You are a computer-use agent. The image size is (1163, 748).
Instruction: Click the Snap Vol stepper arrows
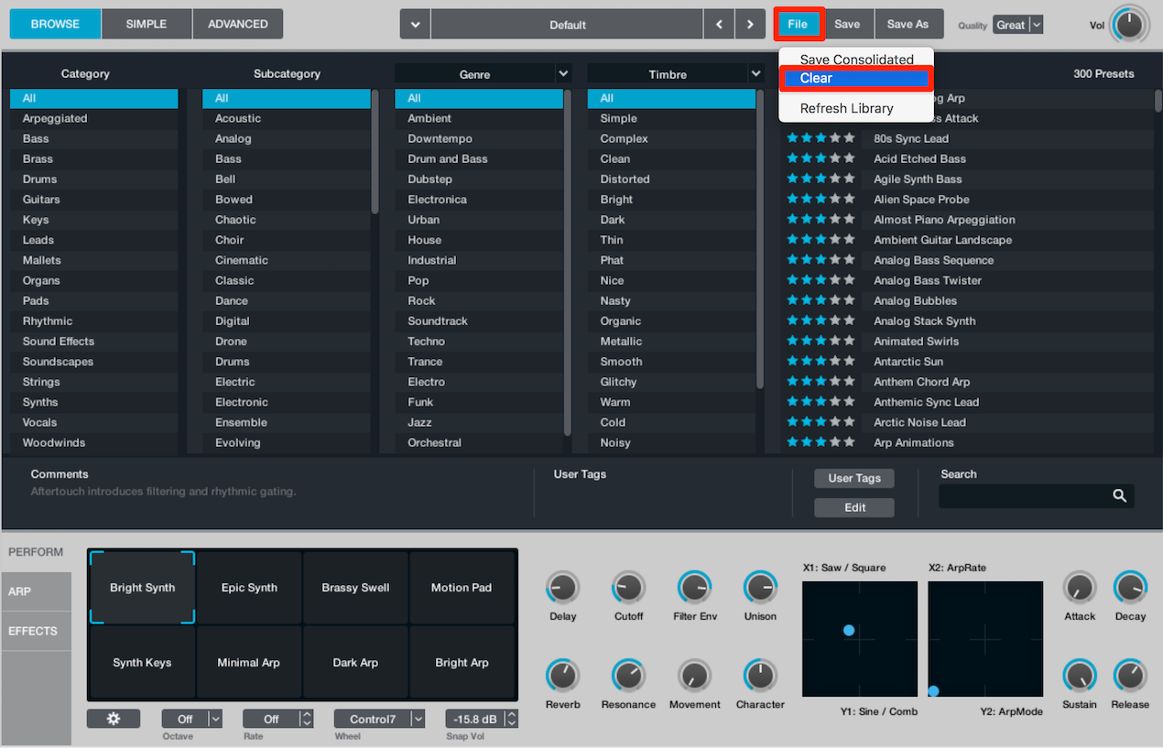[x=511, y=719]
